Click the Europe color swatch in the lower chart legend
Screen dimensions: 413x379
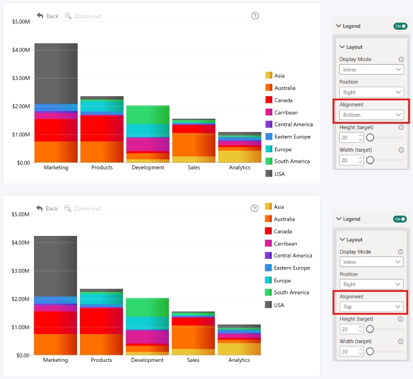[268, 280]
